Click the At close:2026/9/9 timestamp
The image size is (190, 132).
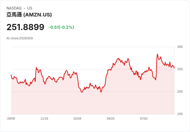point(20,38)
